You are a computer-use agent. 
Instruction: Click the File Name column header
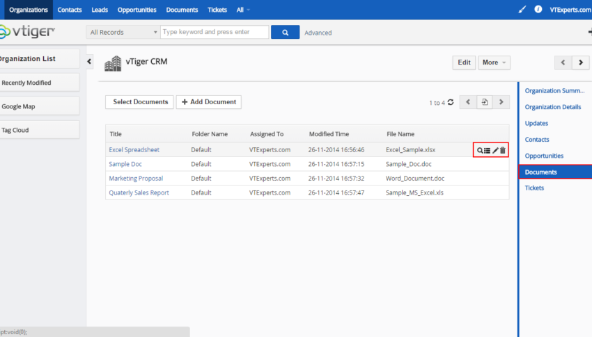(400, 134)
